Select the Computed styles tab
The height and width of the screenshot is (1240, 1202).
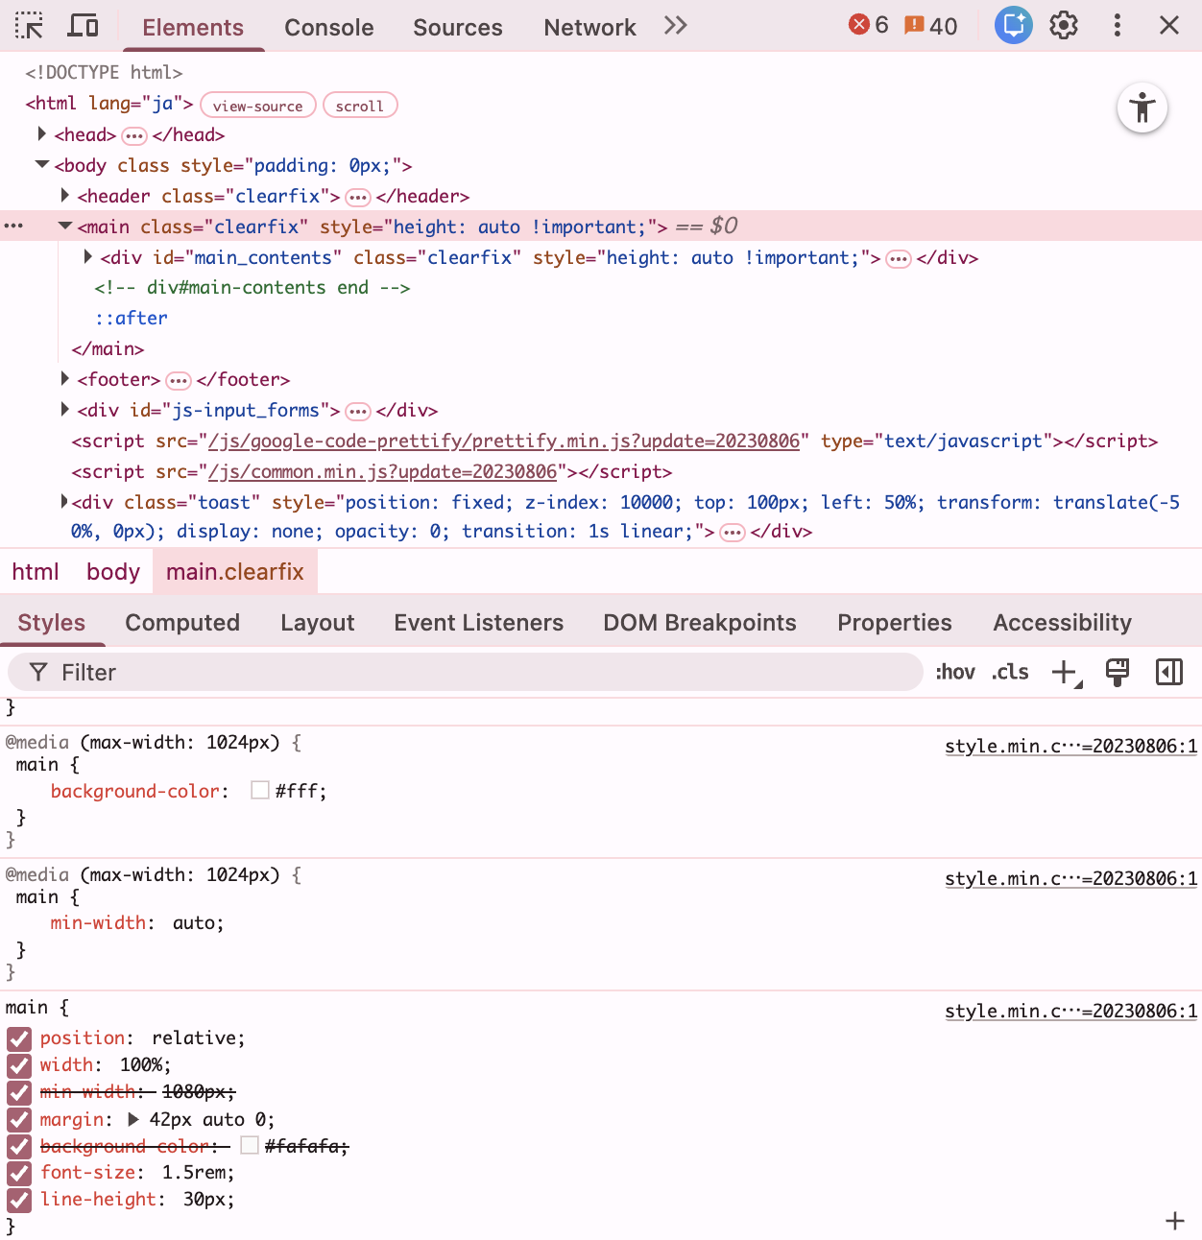(182, 623)
